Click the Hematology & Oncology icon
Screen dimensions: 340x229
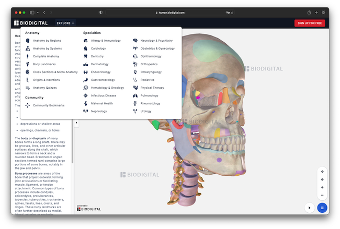(x=86, y=88)
